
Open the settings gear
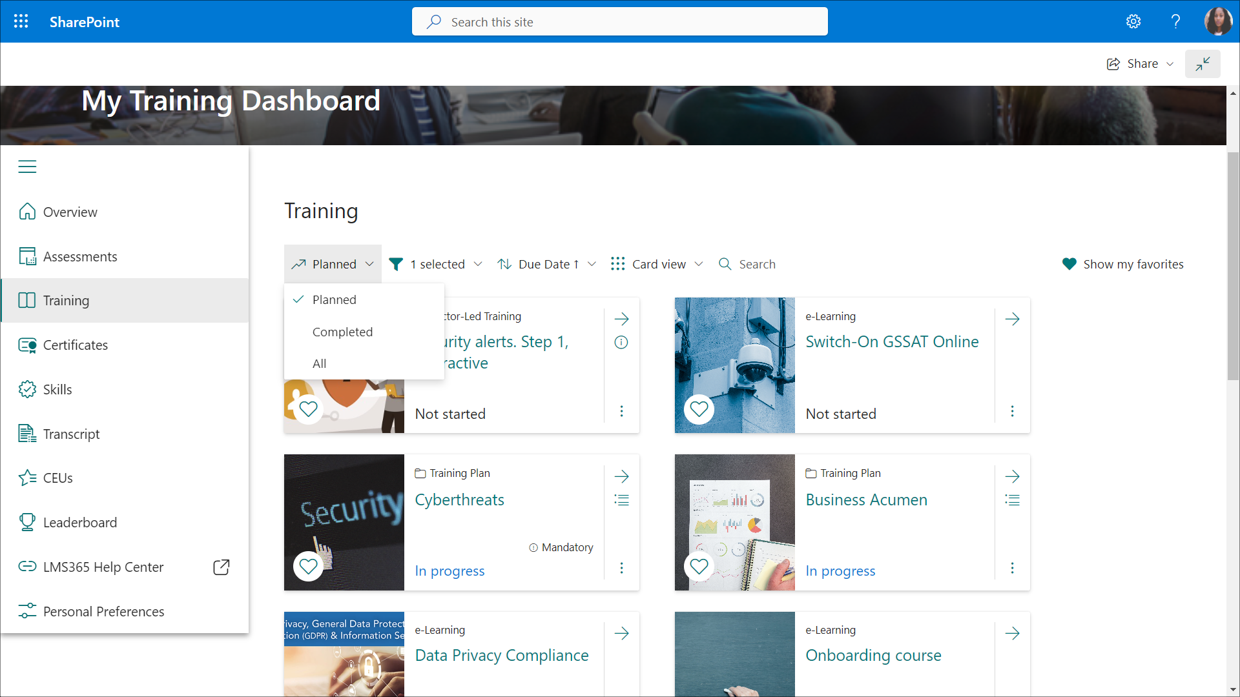pos(1133,21)
